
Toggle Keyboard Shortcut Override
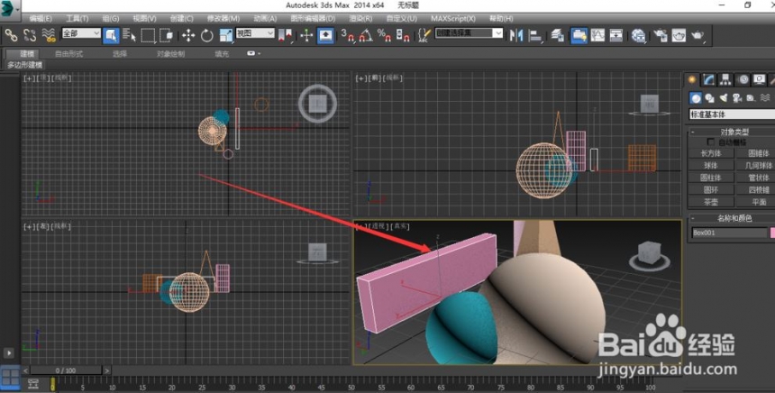pos(325,35)
